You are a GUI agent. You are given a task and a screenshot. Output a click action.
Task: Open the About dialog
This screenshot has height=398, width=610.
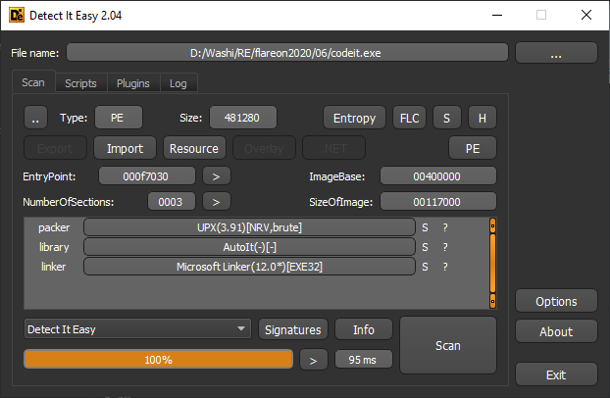point(556,331)
